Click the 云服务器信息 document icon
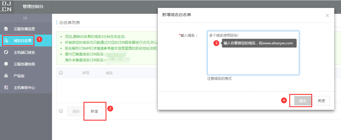The height and width of the screenshot is (140, 341). [x=6, y=29]
